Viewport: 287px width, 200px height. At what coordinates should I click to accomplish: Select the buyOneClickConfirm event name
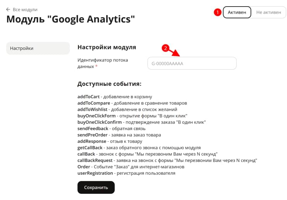100,122
